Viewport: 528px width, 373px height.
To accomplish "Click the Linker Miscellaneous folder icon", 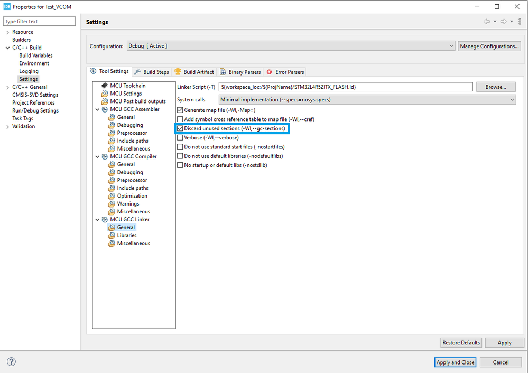I will pyautogui.click(x=112, y=243).
